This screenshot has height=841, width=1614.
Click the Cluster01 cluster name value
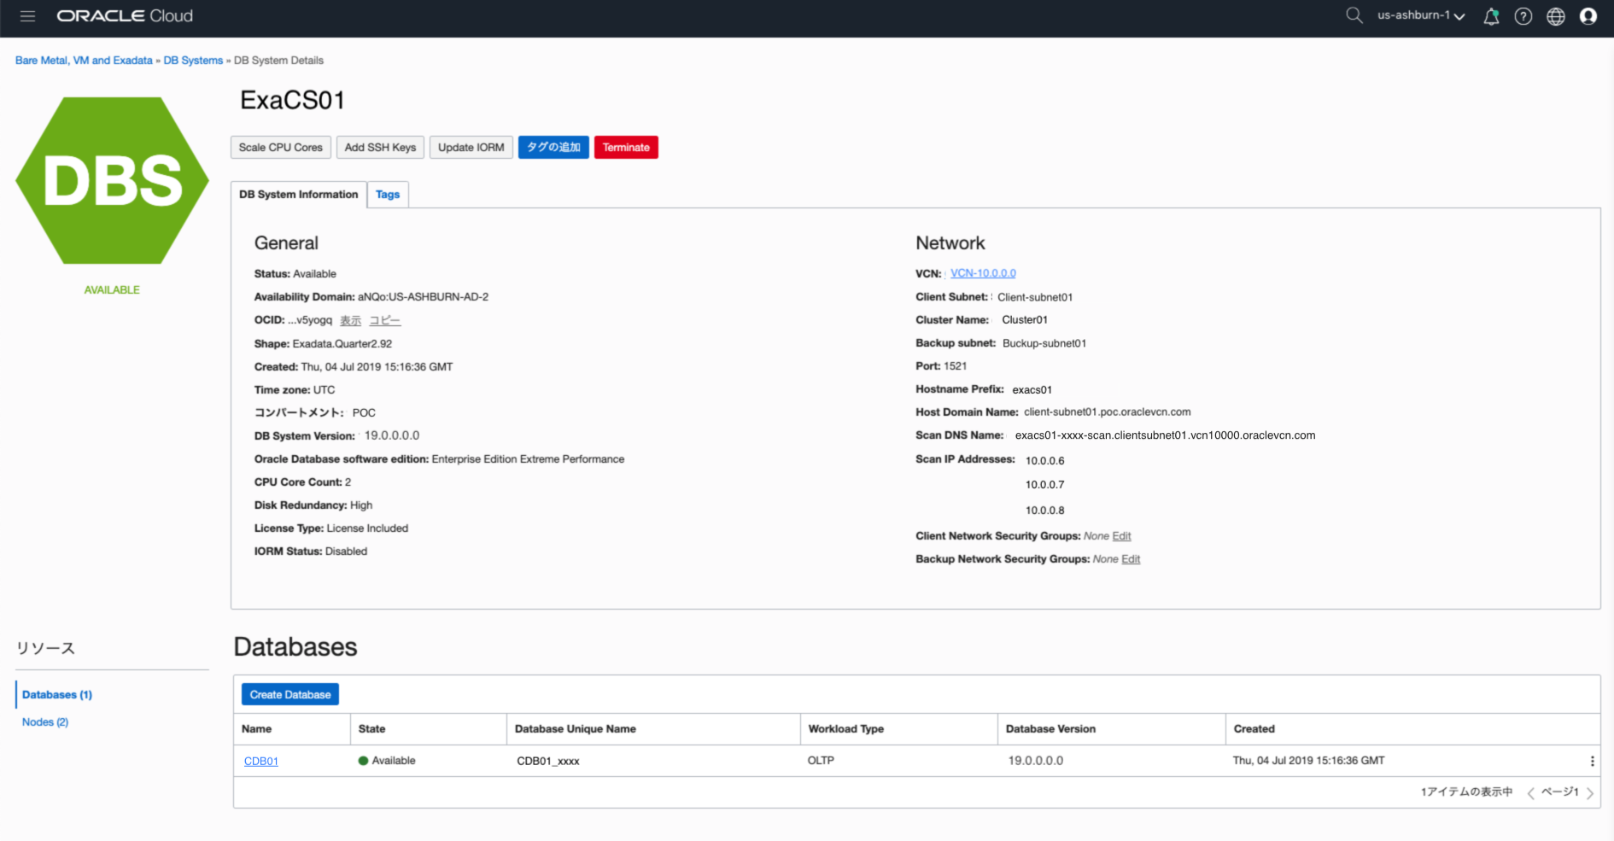1025,320
